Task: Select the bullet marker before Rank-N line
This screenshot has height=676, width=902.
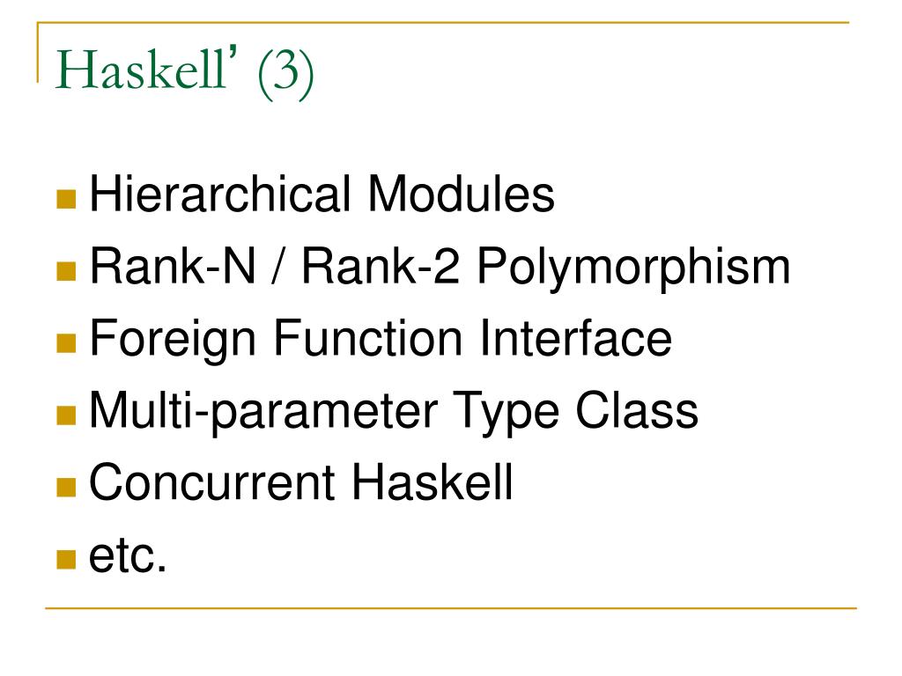Action: tap(66, 271)
